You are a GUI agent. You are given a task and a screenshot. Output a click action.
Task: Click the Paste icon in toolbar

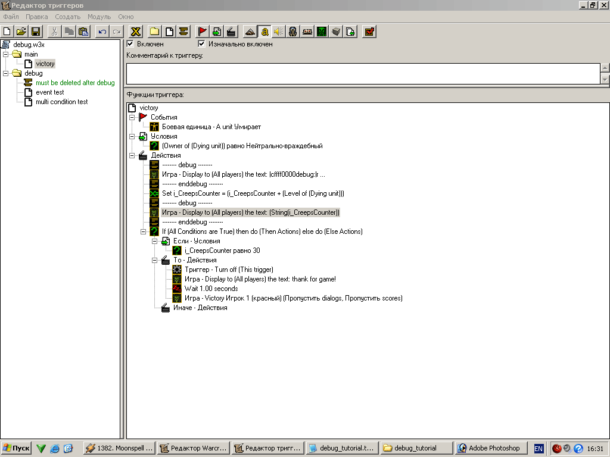[x=83, y=32]
